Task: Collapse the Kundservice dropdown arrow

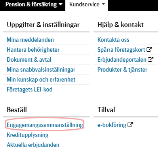Action: 103,4
